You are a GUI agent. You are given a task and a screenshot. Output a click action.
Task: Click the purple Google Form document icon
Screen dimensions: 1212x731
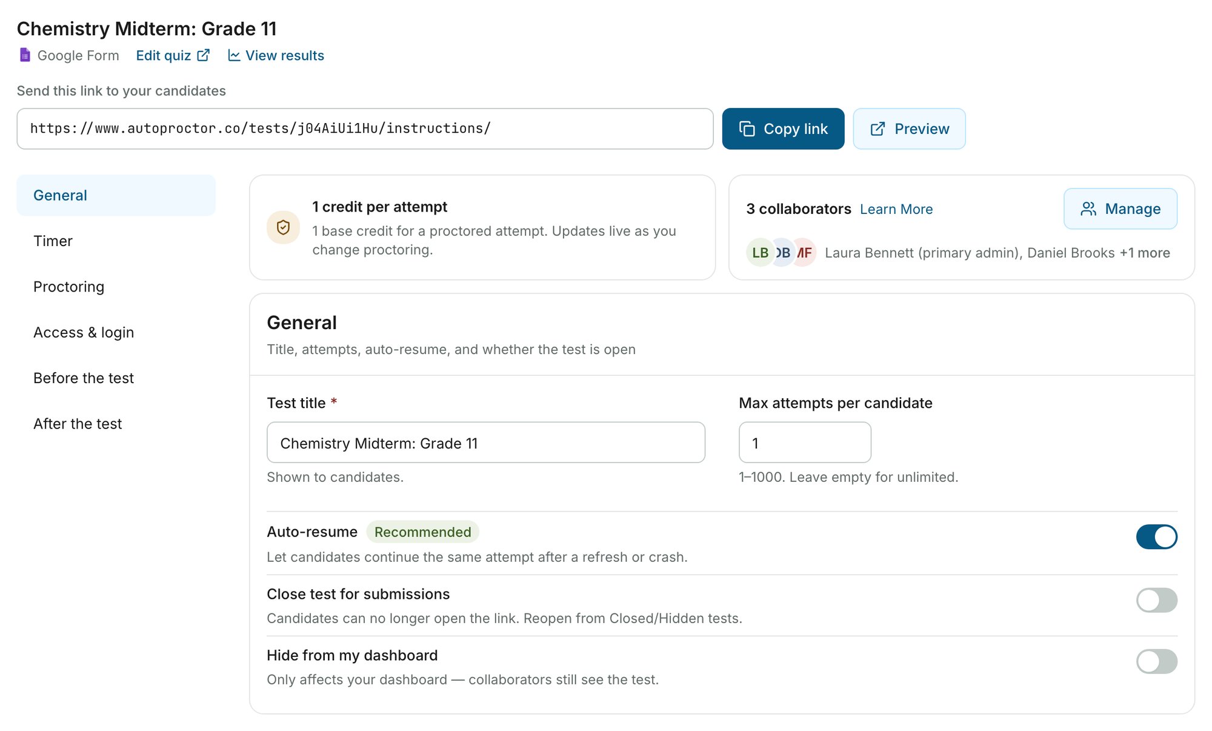[x=25, y=55]
